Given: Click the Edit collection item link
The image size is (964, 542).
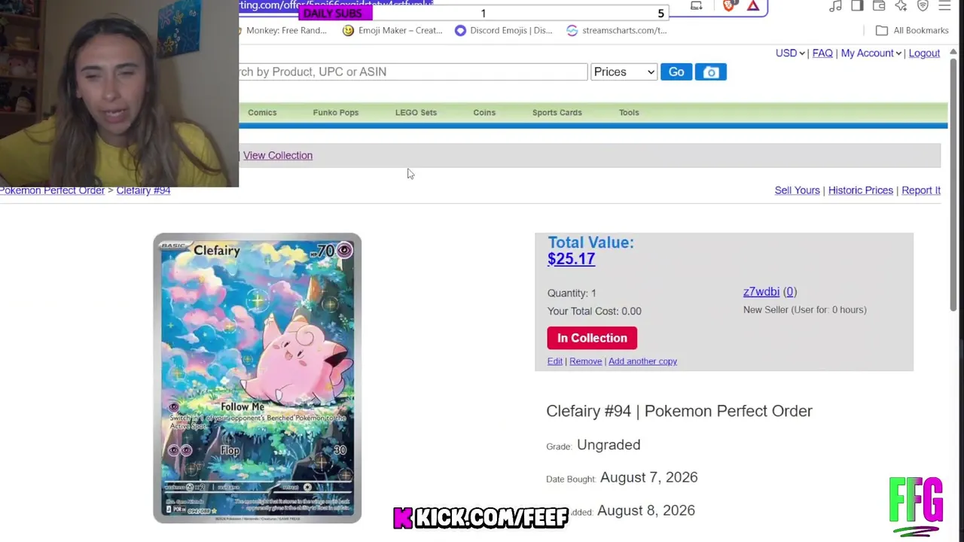Looking at the screenshot, I should (x=555, y=361).
